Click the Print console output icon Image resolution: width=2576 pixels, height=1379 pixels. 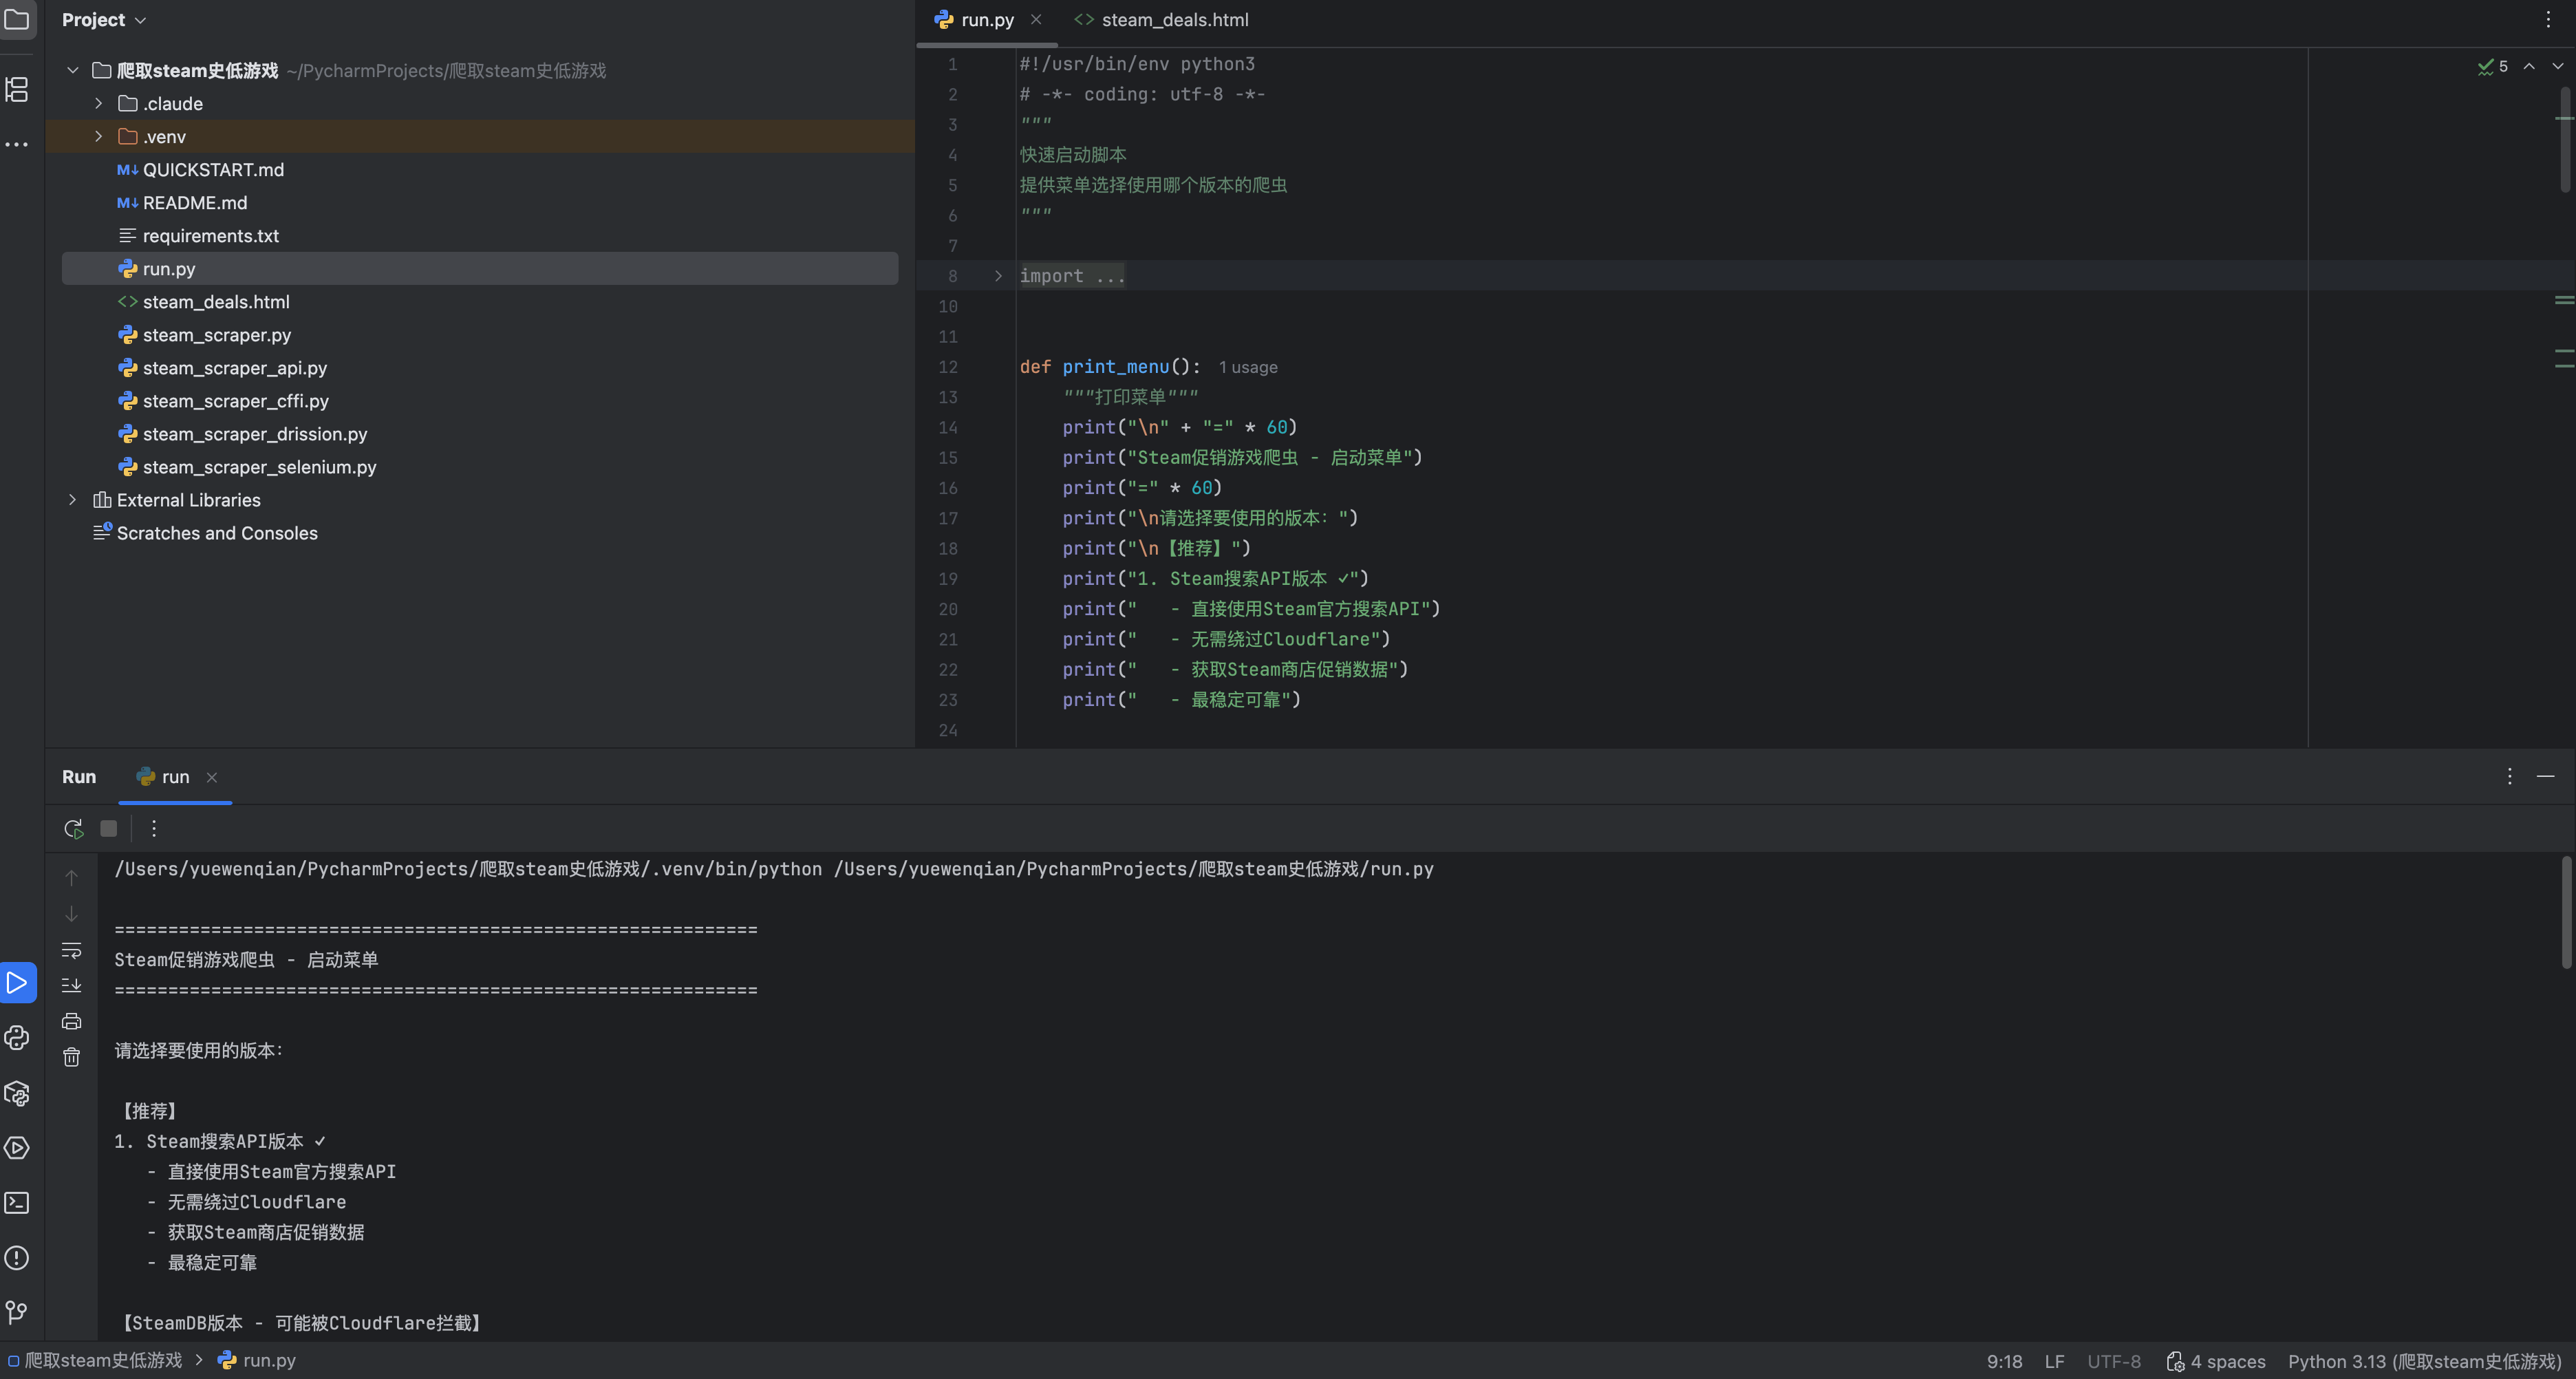(x=71, y=1021)
